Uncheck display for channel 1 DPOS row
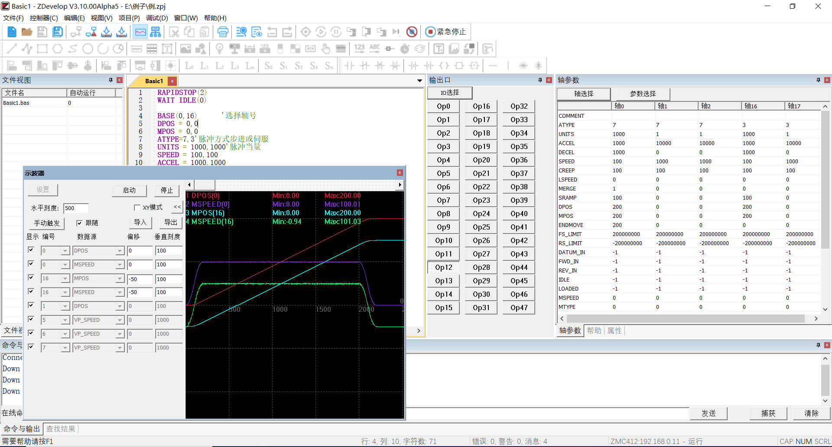Screen dimensions: 832x447 coord(31,305)
